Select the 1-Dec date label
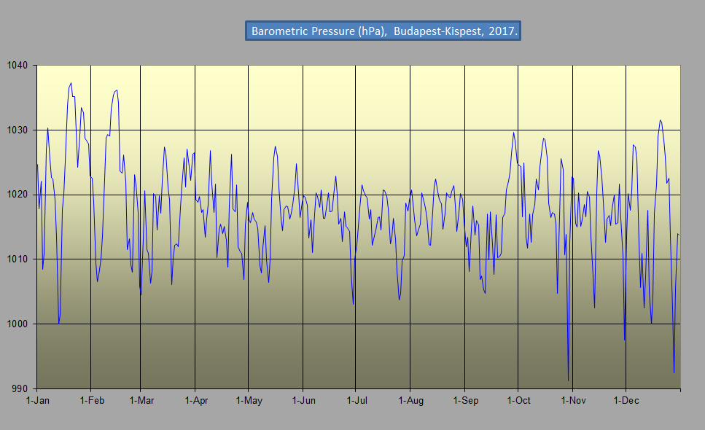 pos(626,401)
